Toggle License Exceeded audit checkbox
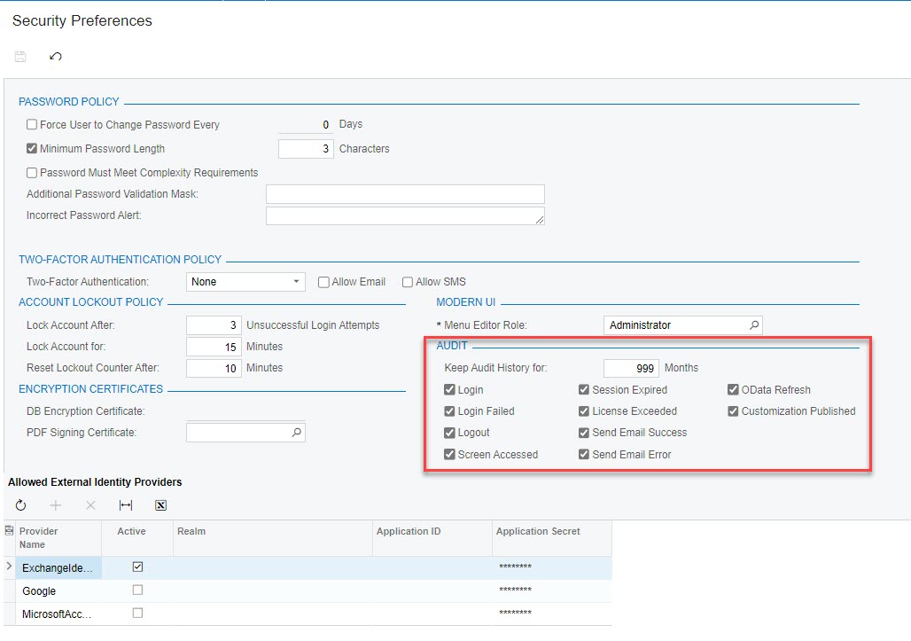Image resolution: width=911 pixels, height=641 pixels. pyautogui.click(x=584, y=410)
